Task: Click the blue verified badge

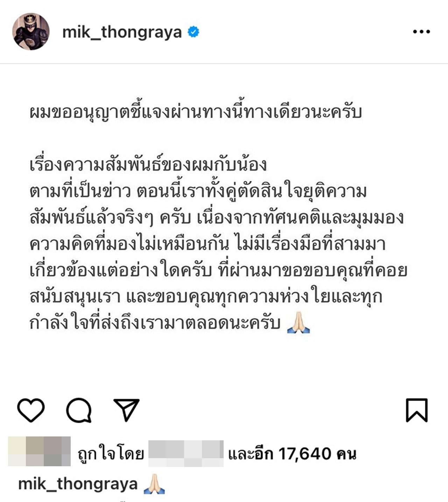Action: (x=194, y=32)
